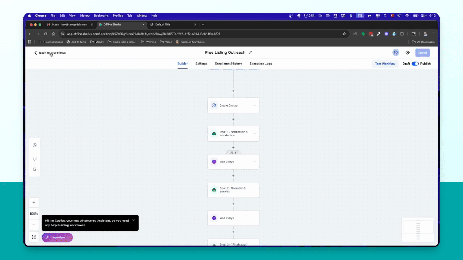The width and height of the screenshot is (463, 260).
Task: Click the Test Workflow button
Action: point(385,64)
